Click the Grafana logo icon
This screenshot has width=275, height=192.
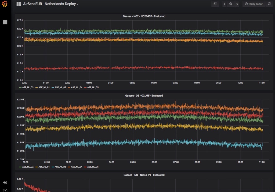(x=5, y=4)
